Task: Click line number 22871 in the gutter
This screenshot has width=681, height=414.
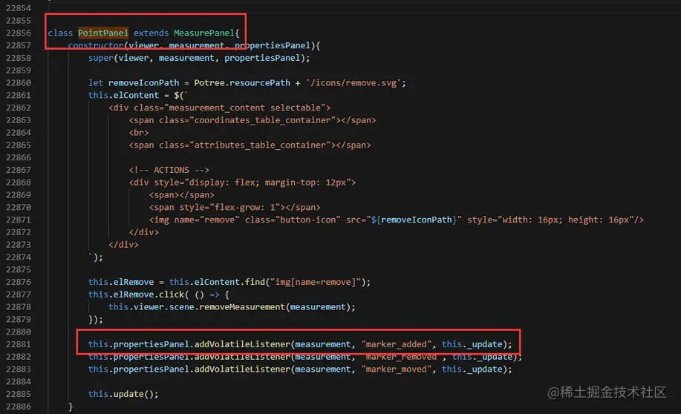Action: click(x=19, y=220)
